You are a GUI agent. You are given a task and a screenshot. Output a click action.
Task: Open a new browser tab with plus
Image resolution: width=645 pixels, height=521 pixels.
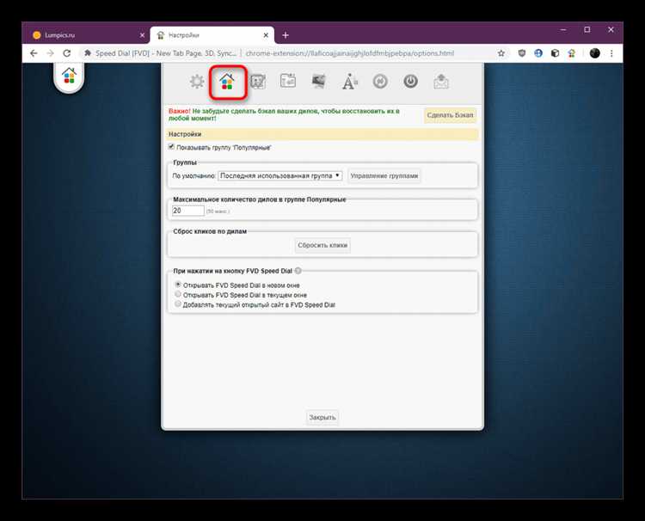click(x=286, y=35)
